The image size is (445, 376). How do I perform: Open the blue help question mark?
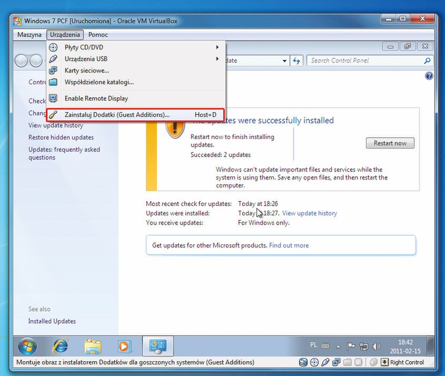point(429,76)
